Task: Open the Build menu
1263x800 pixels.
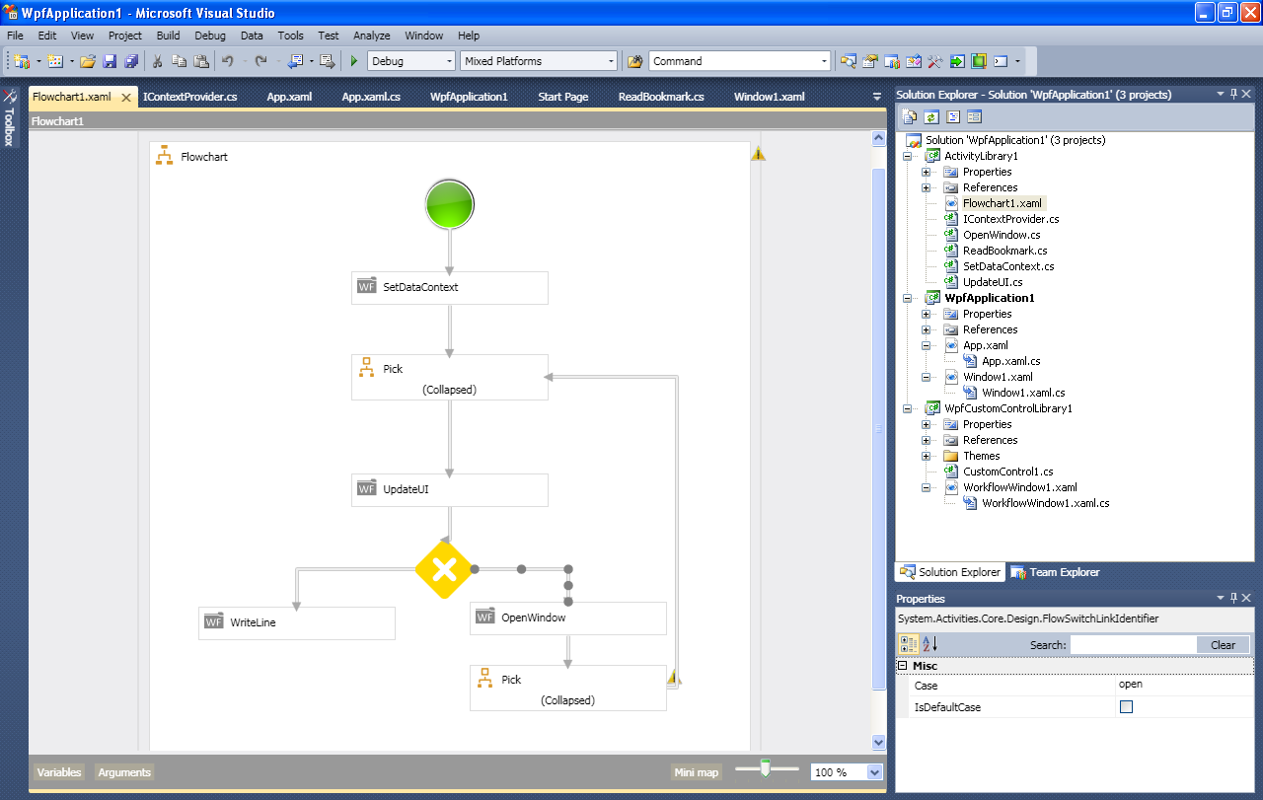Action: tap(168, 36)
